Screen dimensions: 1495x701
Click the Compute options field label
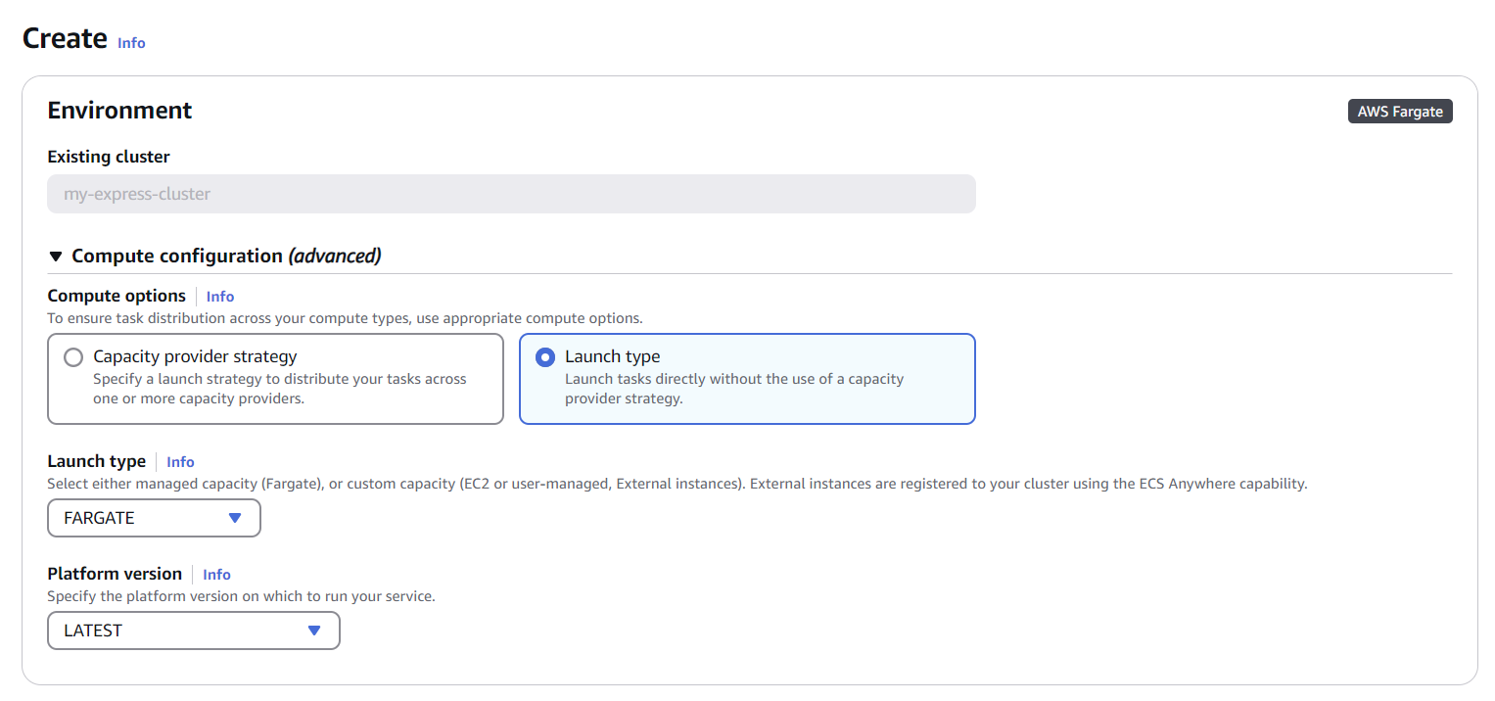click(x=117, y=296)
